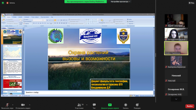Open video options arrow next to camera
This screenshot has height=110, width=196.
point(30,105)
